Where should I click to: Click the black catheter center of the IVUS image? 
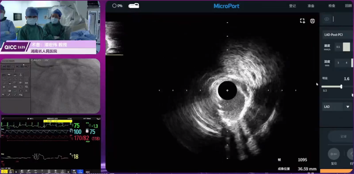pos(227,90)
